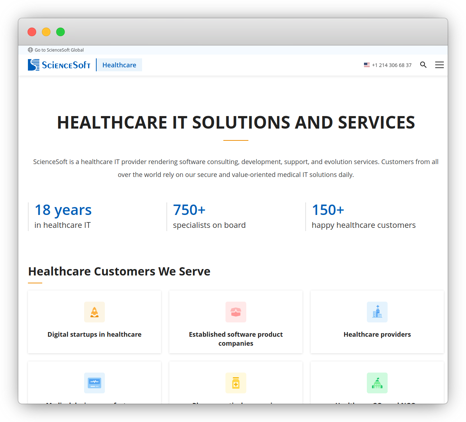
Task: Click Healthcare Customers We Serve heading
Action: coord(119,271)
